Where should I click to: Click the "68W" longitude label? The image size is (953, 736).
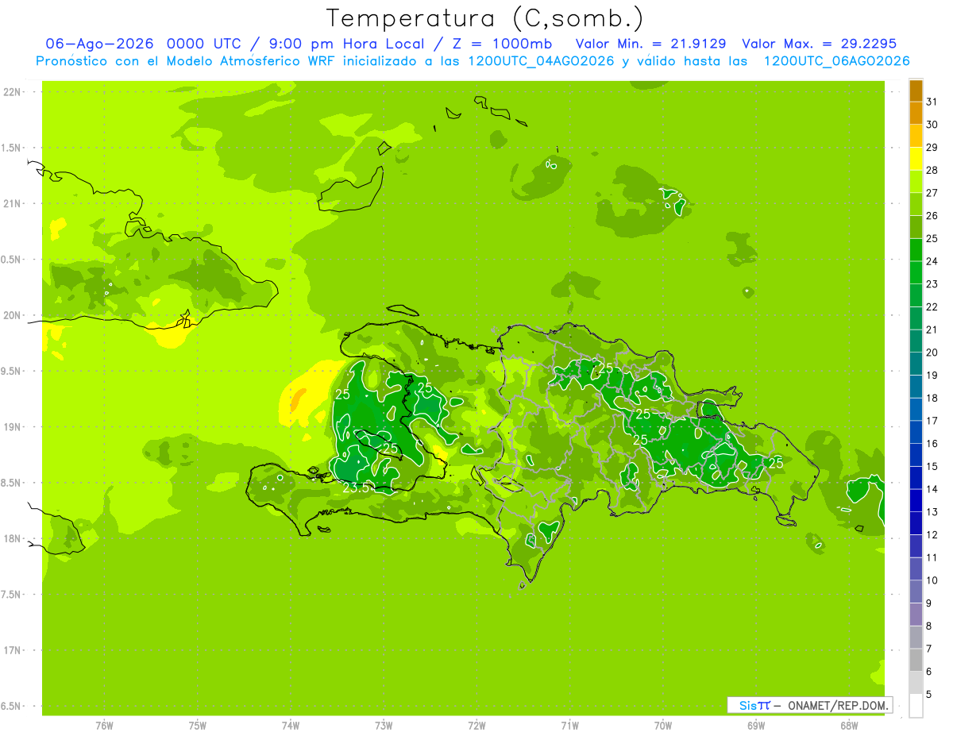(849, 726)
